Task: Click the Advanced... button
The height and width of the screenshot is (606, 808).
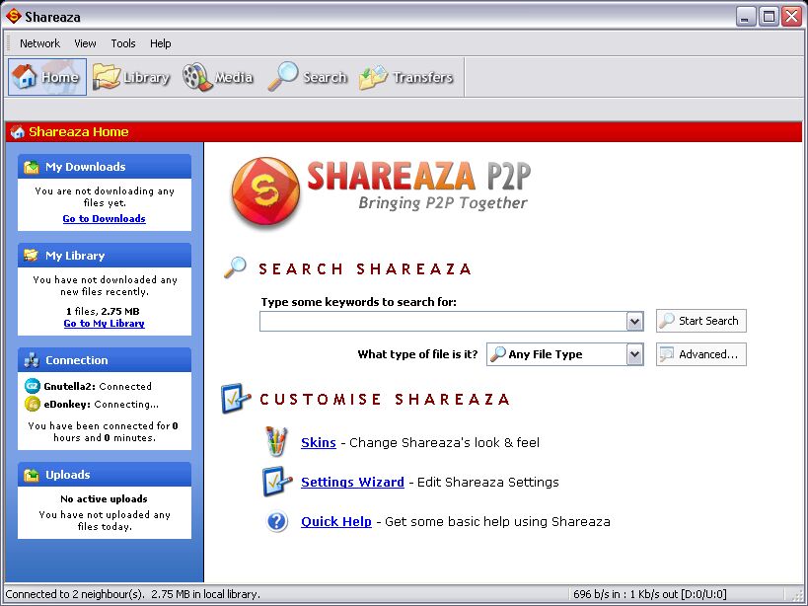Action: pyautogui.click(x=700, y=354)
